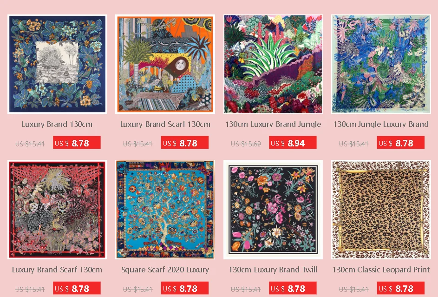Open the turquoise tree of life scarf image
Image resolution: width=438 pixels, height=297 pixels.
coord(165,210)
